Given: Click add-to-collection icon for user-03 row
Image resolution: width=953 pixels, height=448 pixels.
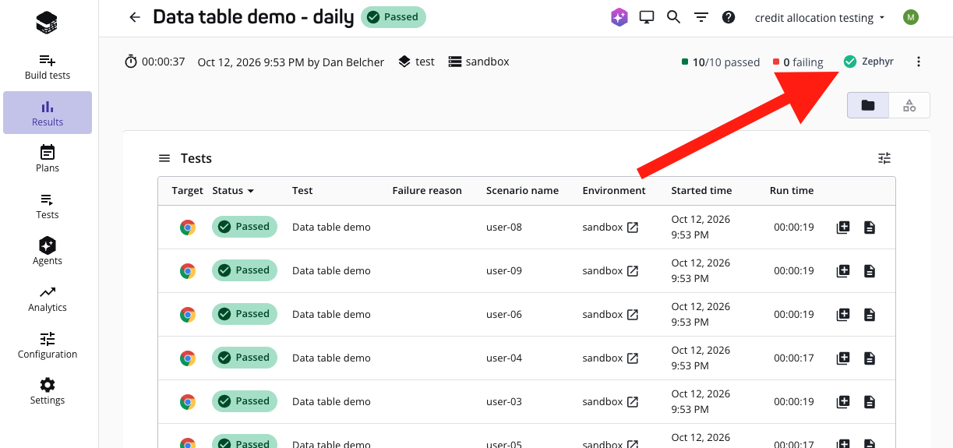Looking at the screenshot, I should 842,402.
